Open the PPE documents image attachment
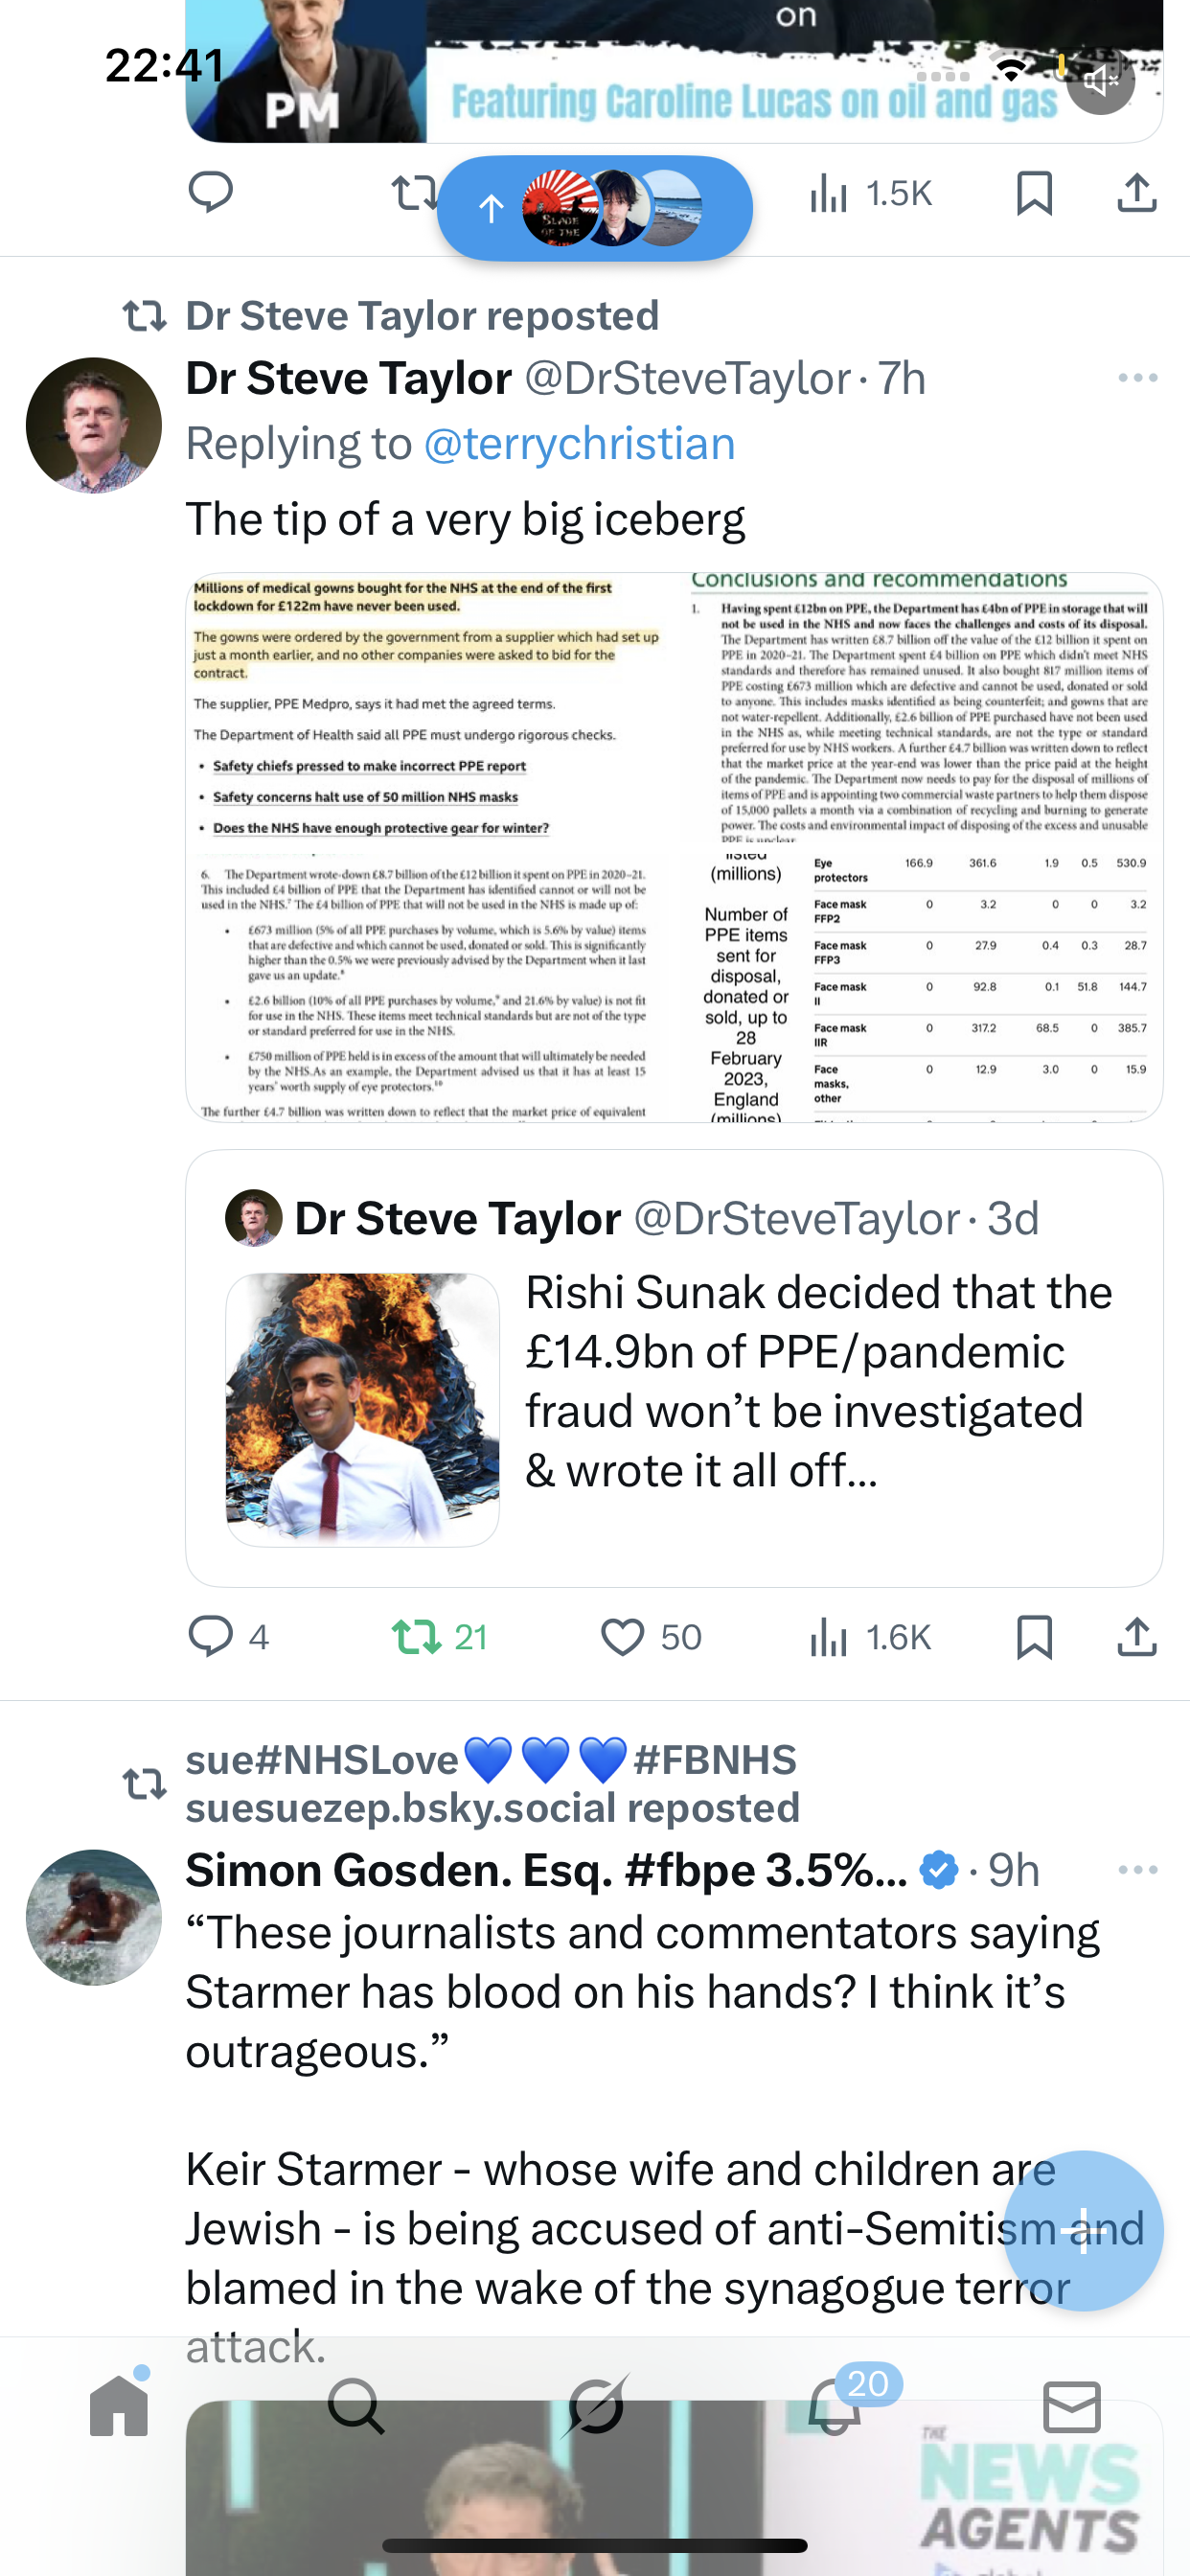The image size is (1190, 2576). [x=673, y=846]
